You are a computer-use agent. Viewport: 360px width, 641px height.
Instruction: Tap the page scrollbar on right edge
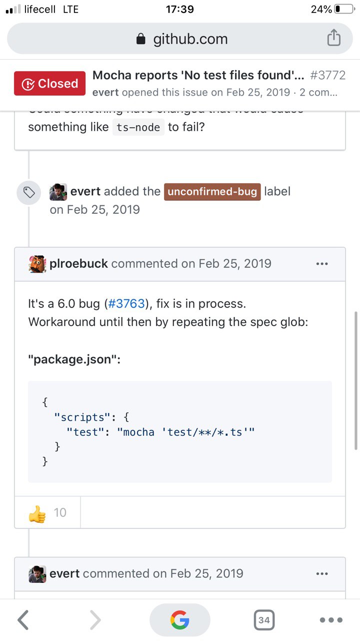click(x=355, y=381)
